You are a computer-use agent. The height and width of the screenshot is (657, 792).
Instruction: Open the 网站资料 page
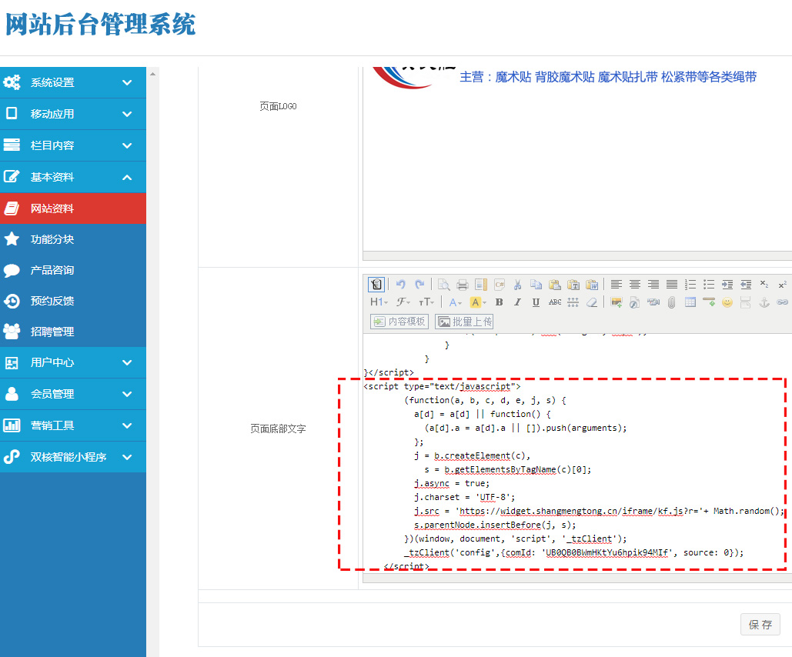[x=73, y=208]
